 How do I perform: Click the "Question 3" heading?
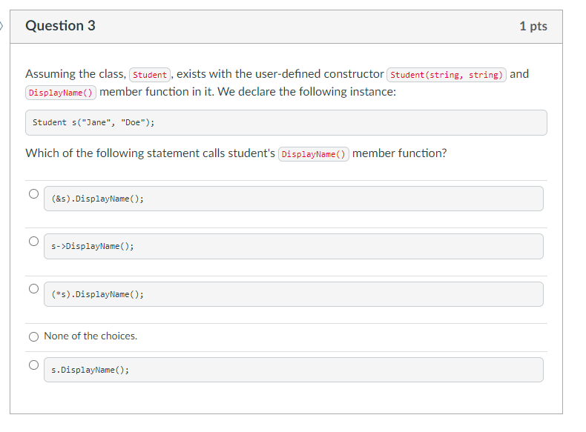coord(60,26)
